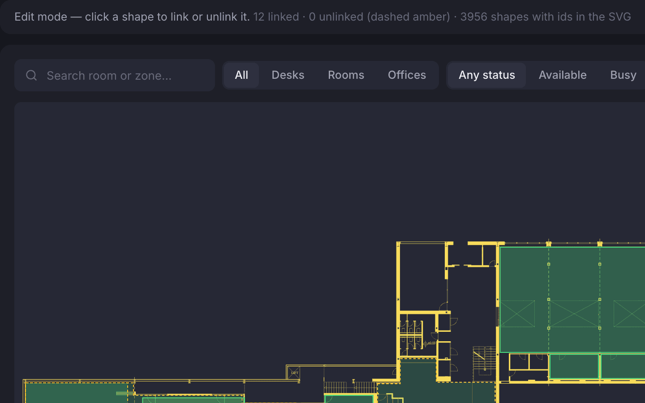Show only Busy spaces
Image resolution: width=645 pixels, height=403 pixels.
click(x=623, y=75)
